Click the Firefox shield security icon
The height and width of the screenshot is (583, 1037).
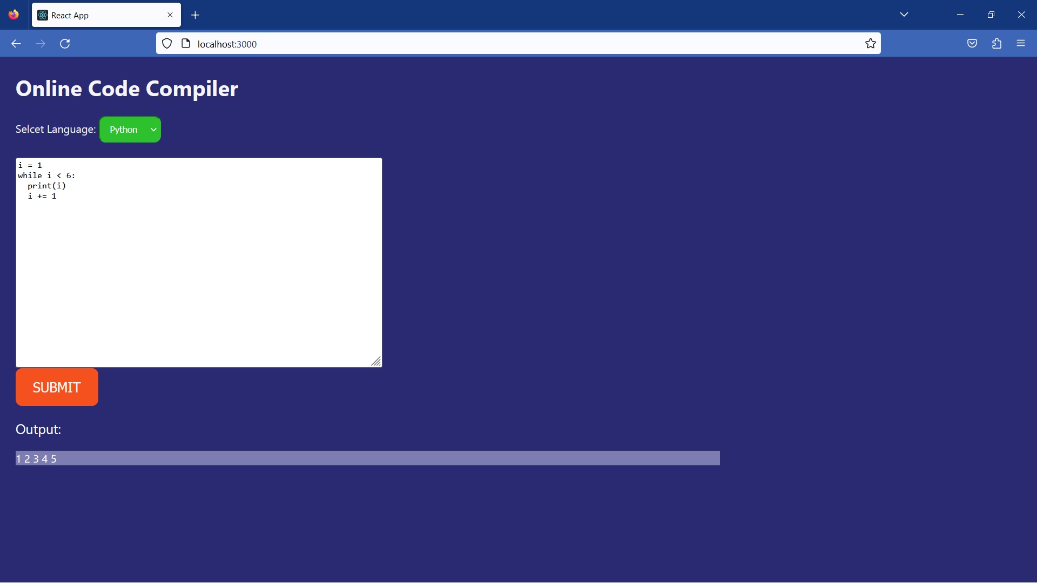coord(167,43)
